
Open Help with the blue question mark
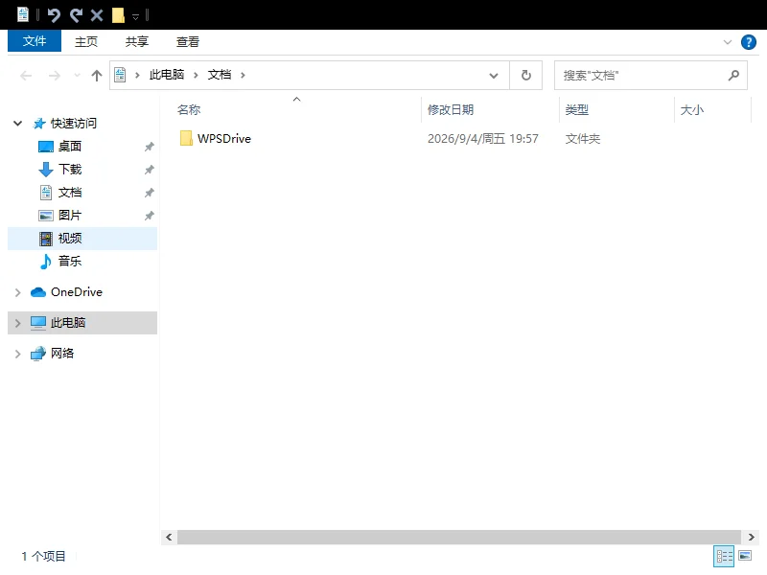(749, 42)
